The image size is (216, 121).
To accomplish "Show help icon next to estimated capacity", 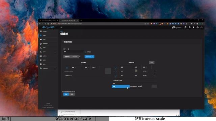I will click(141, 86).
